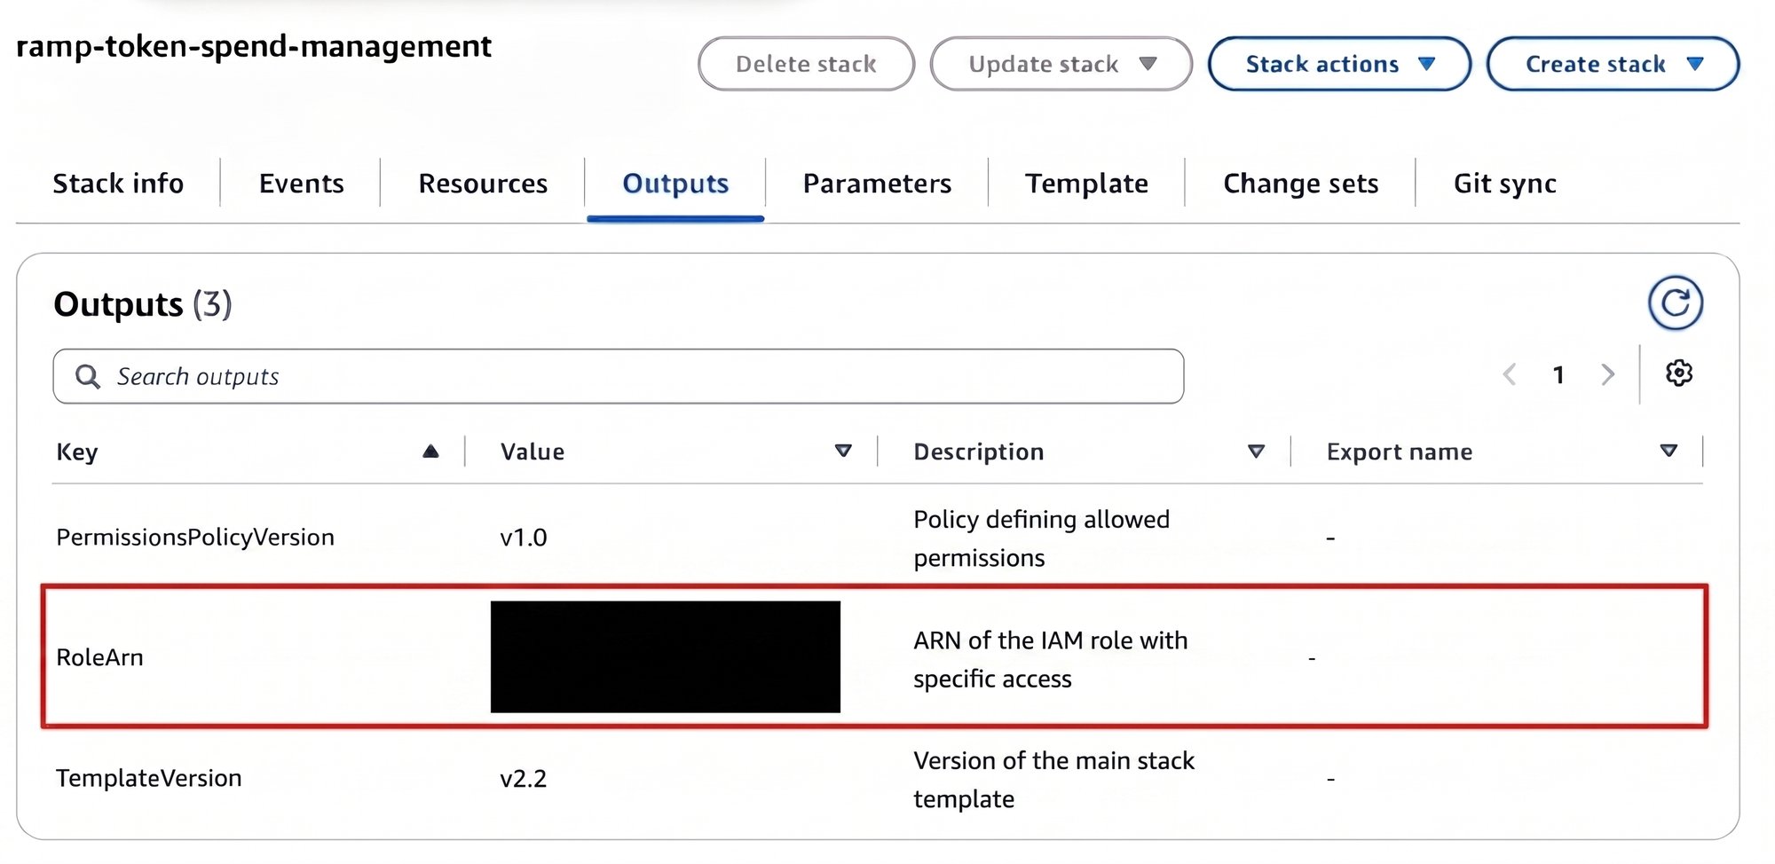The image size is (1775, 864).
Task: Focus the Search outputs field
Action: [x=619, y=377]
